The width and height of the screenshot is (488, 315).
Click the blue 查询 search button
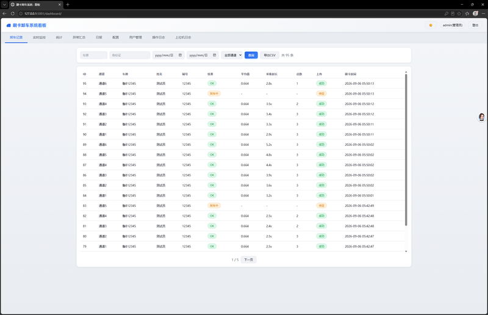point(251,55)
